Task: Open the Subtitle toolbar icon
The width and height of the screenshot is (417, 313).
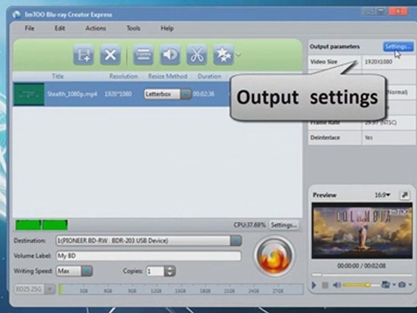Action: 143,55
